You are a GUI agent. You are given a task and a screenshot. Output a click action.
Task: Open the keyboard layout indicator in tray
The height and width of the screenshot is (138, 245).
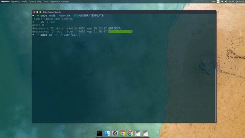coord(218,2)
